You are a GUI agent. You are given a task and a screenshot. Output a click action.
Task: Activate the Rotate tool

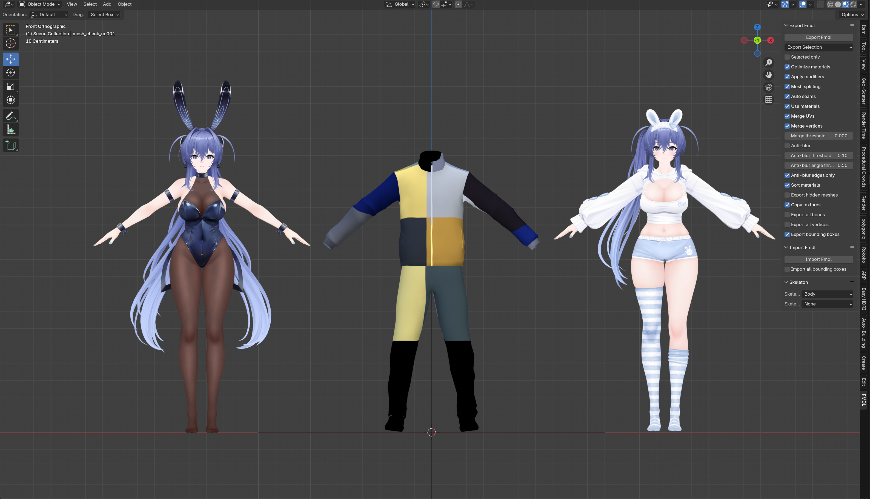point(11,73)
